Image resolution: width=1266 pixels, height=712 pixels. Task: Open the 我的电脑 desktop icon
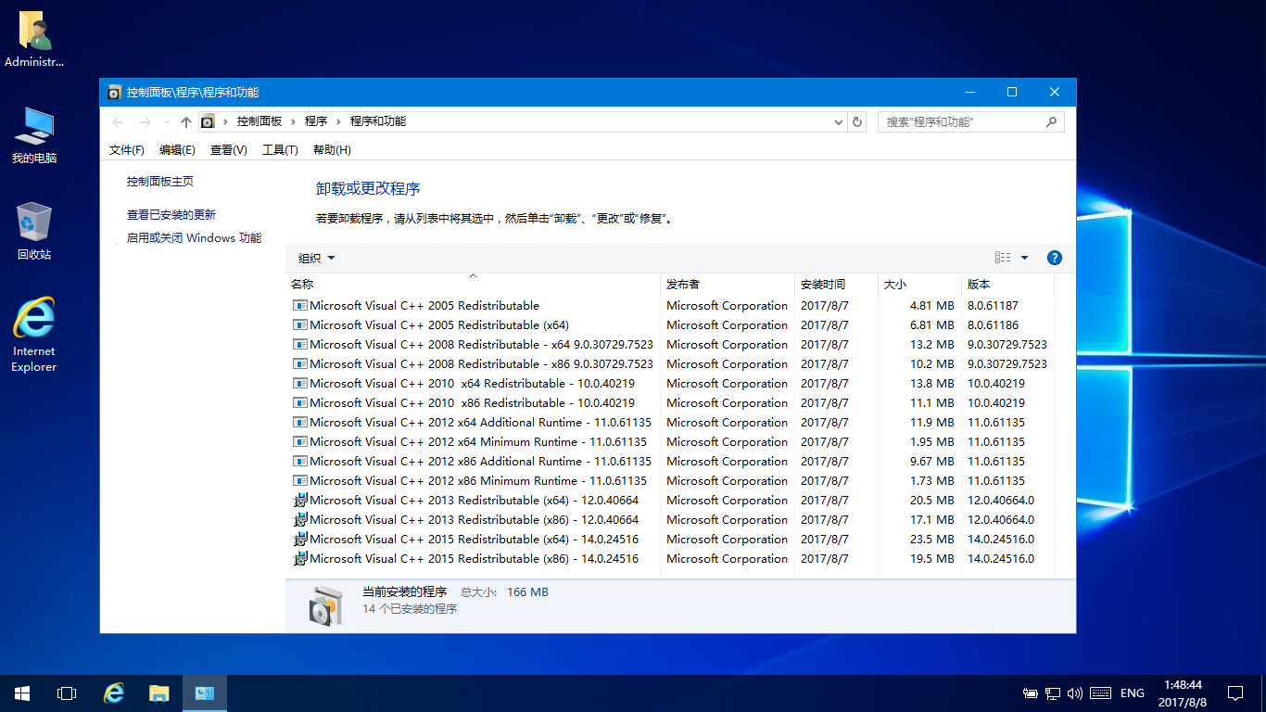[34, 135]
